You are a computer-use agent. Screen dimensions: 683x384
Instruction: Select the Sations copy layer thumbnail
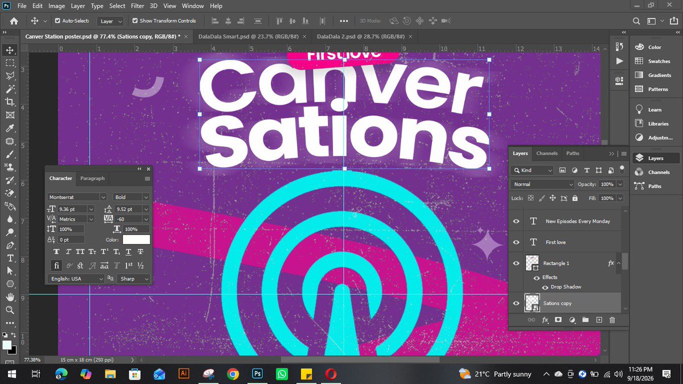coord(532,303)
